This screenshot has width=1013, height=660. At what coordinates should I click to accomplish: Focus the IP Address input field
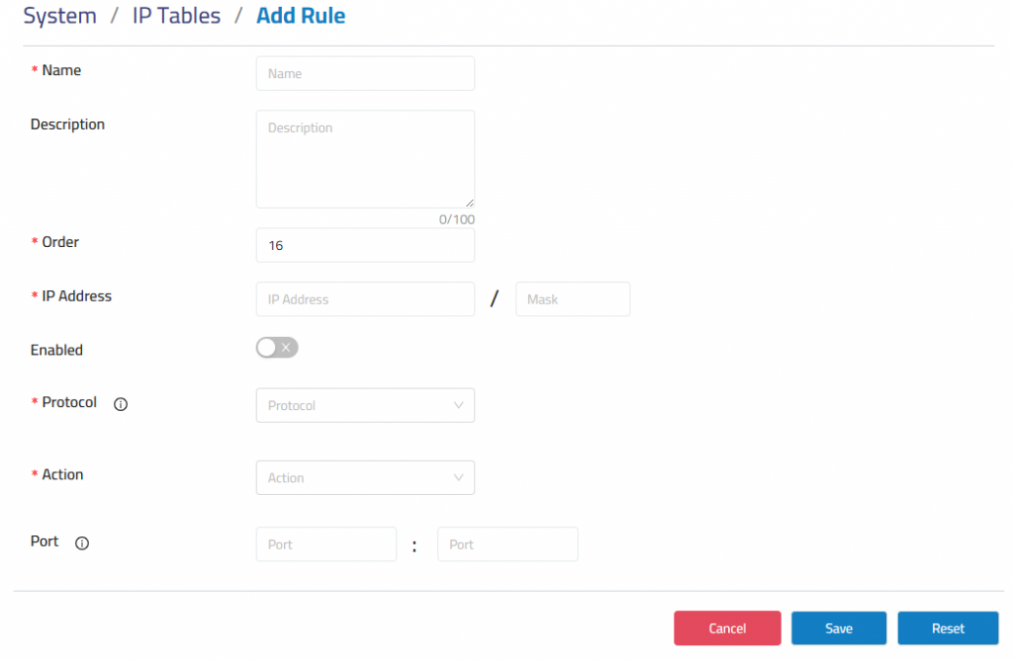click(x=365, y=299)
